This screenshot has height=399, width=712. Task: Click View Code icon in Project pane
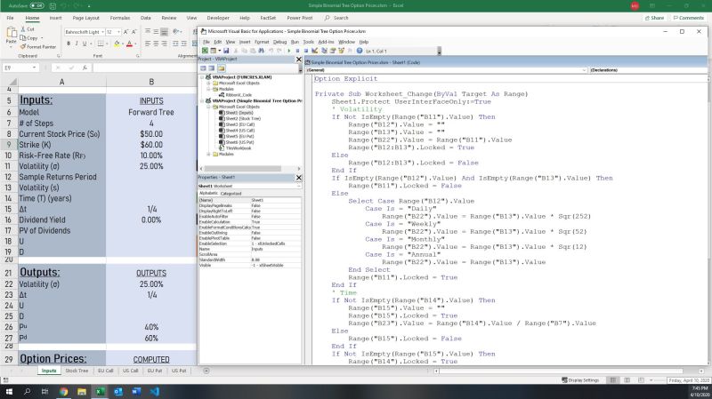(x=204, y=68)
